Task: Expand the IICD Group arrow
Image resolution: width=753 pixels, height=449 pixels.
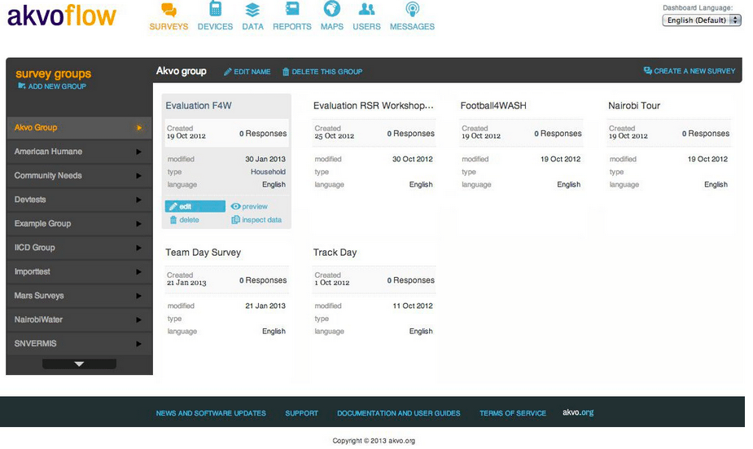Action: tap(138, 248)
